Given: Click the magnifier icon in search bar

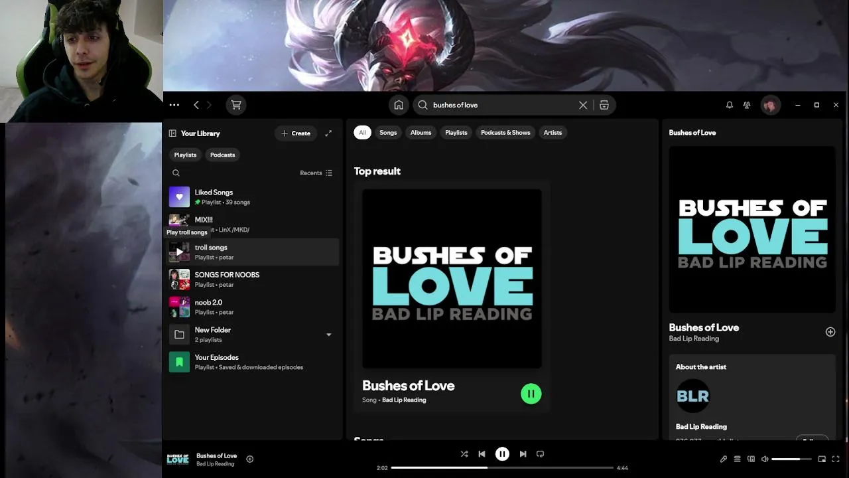Looking at the screenshot, I should coord(423,105).
